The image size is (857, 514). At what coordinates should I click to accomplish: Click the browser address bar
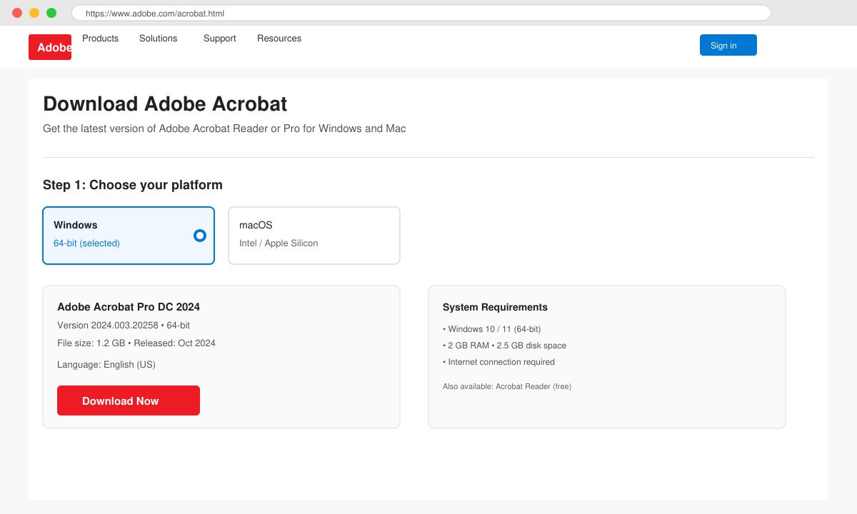coord(421,13)
